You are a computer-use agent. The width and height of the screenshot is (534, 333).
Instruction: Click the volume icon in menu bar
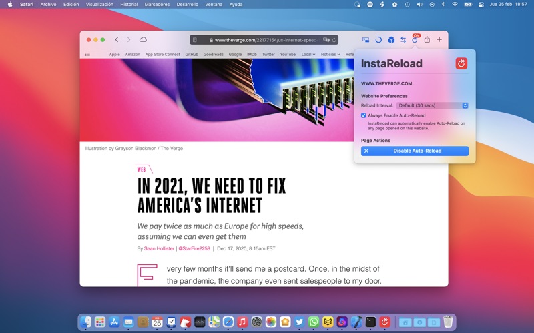point(420,5)
